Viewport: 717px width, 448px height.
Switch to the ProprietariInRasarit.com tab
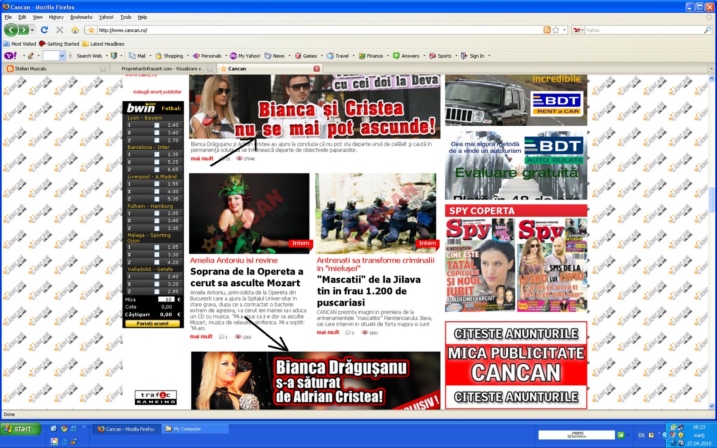(x=163, y=69)
